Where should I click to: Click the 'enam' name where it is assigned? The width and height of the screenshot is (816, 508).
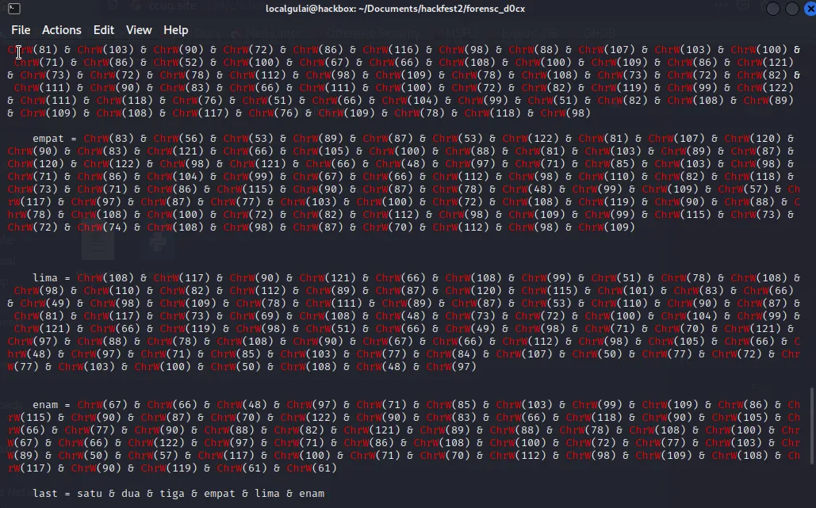45,405
